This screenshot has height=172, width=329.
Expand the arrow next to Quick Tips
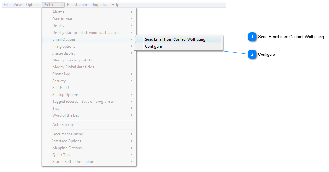(131, 155)
